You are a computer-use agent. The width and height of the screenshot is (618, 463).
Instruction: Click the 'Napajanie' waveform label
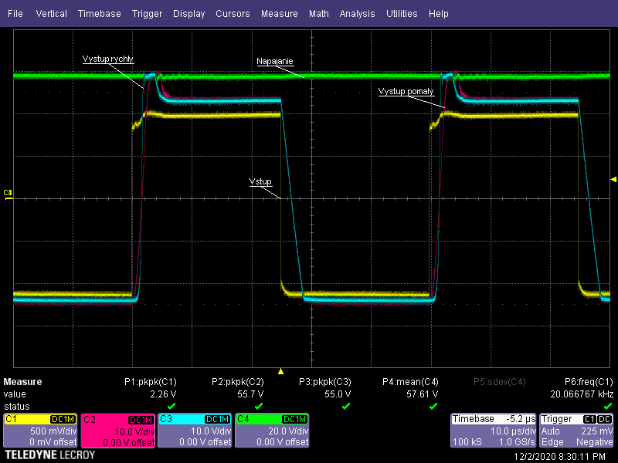coord(275,62)
